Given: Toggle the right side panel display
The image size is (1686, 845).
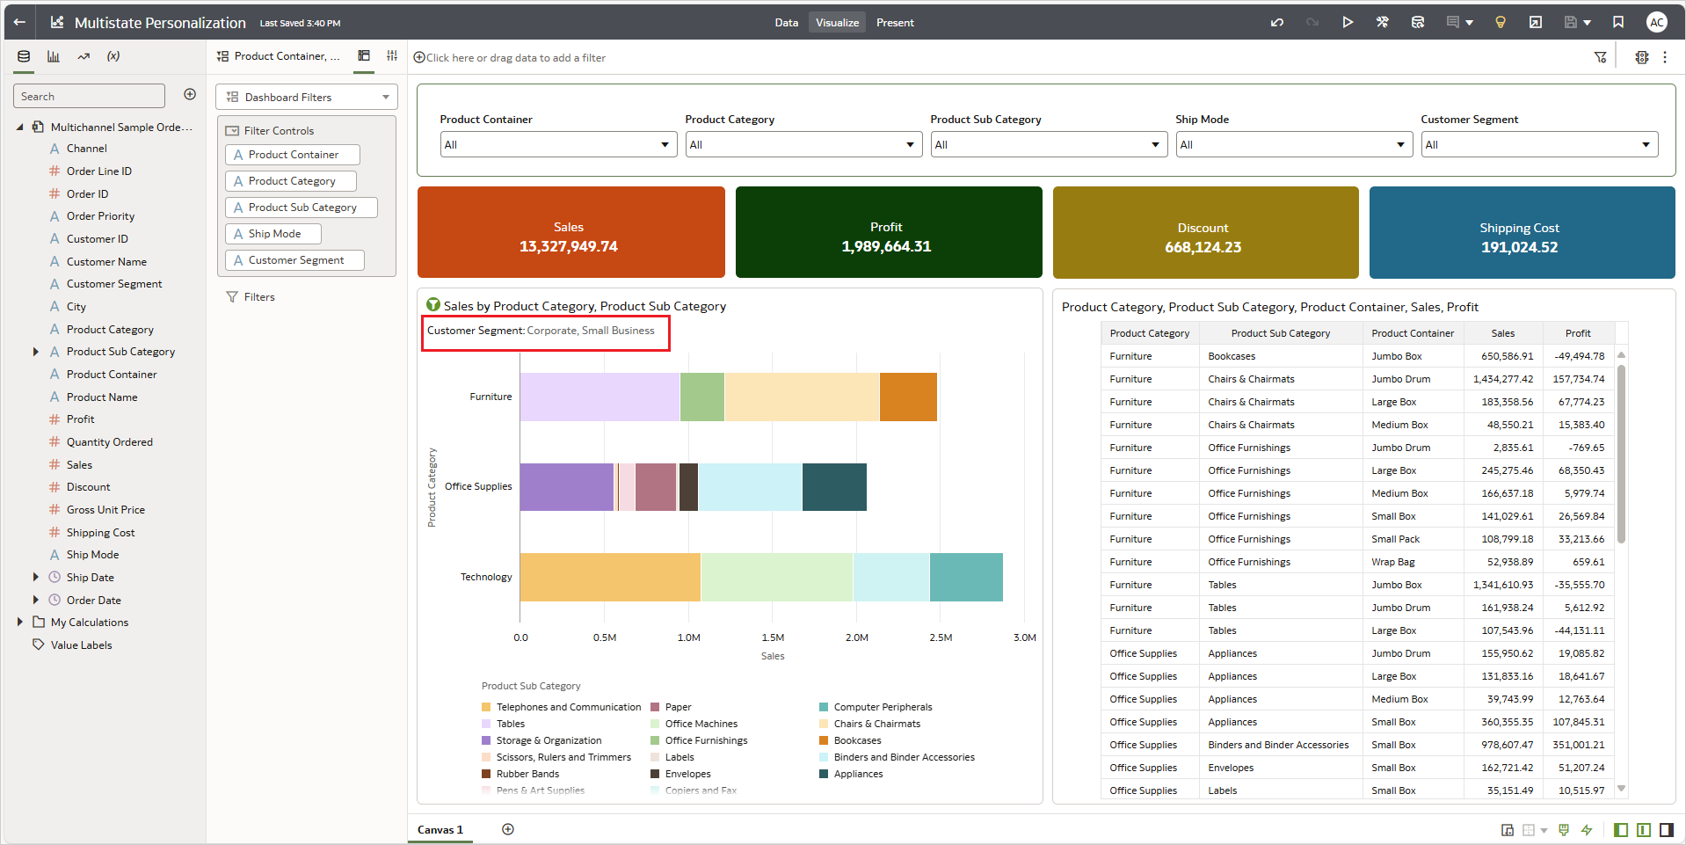Looking at the screenshot, I should point(1667,830).
